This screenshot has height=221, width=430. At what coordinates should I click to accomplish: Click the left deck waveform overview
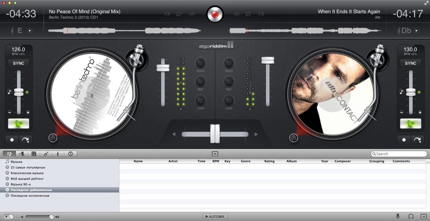point(125,30)
